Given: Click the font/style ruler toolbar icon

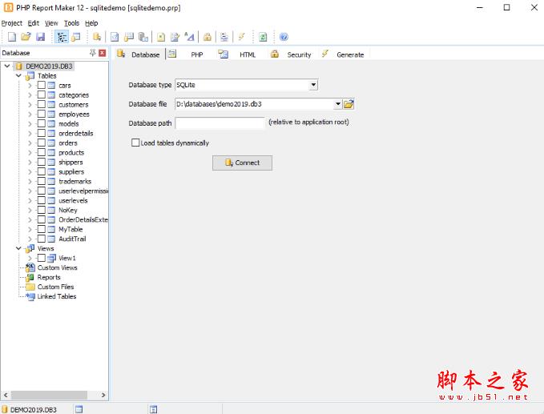Looking at the screenshot, I should click(189, 37).
